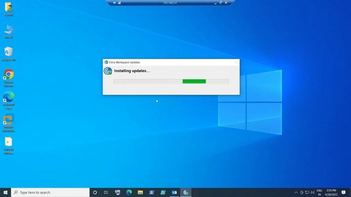
Task: Click the Citrix icon next to Installing updates
Action: point(108,71)
